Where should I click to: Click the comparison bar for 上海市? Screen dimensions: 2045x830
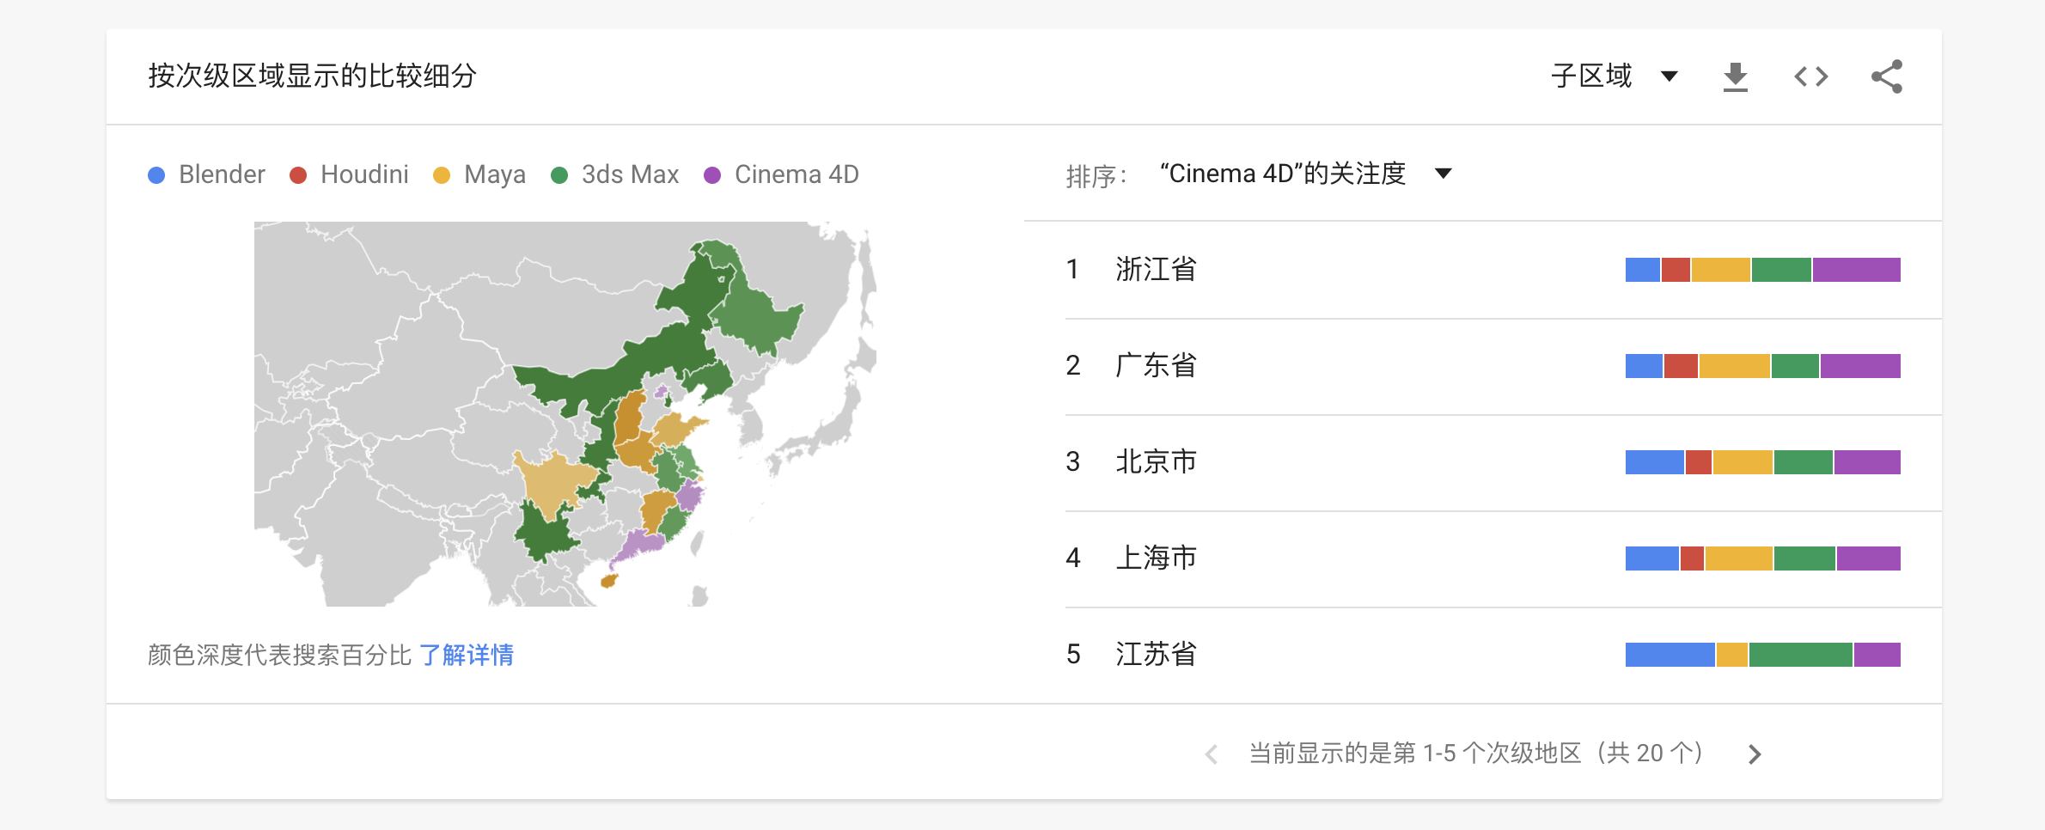(x=1763, y=558)
